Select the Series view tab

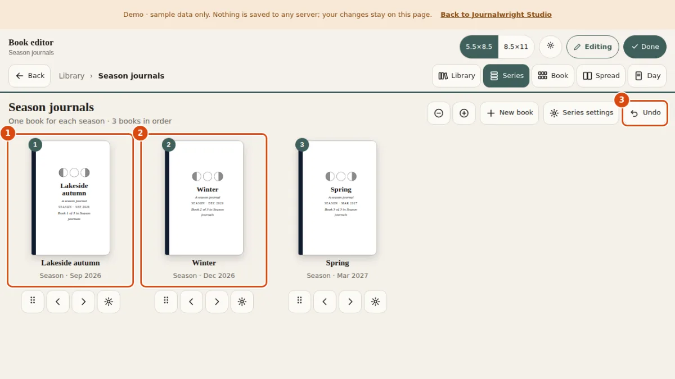point(506,76)
